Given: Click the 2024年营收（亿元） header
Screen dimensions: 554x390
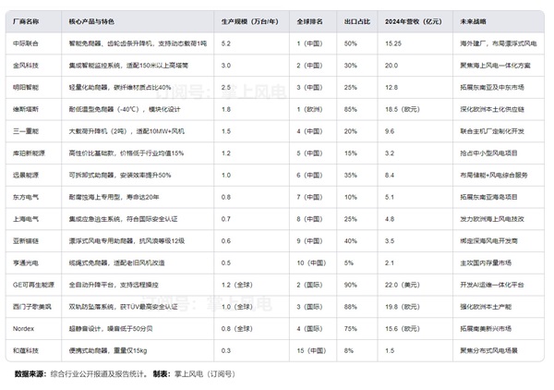Looking at the screenshot, I should (x=414, y=21).
